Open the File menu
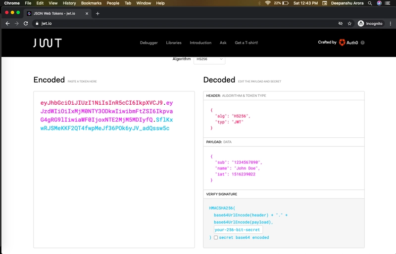The height and width of the screenshot is (254, 396). (28, 3)
